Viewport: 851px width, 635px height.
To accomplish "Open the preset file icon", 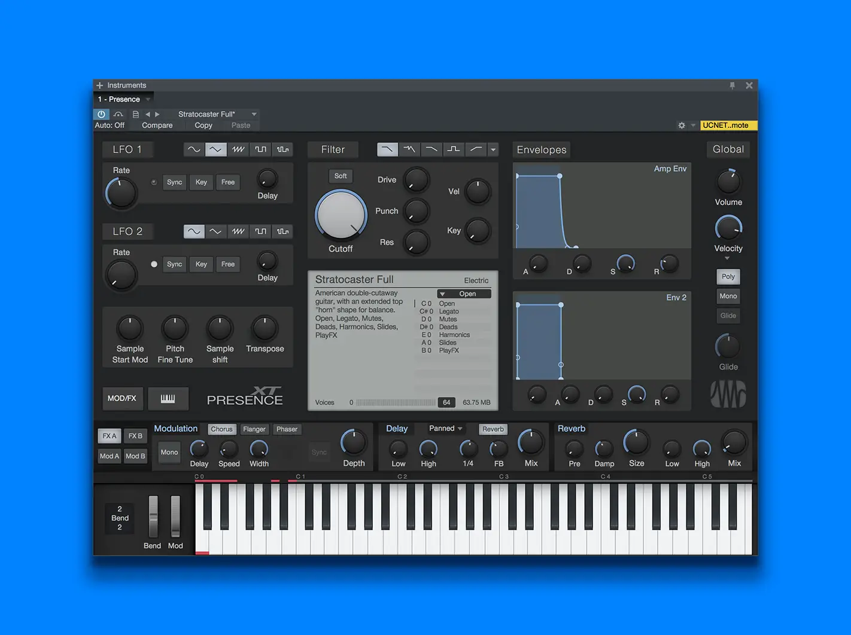I will (136, 114).
